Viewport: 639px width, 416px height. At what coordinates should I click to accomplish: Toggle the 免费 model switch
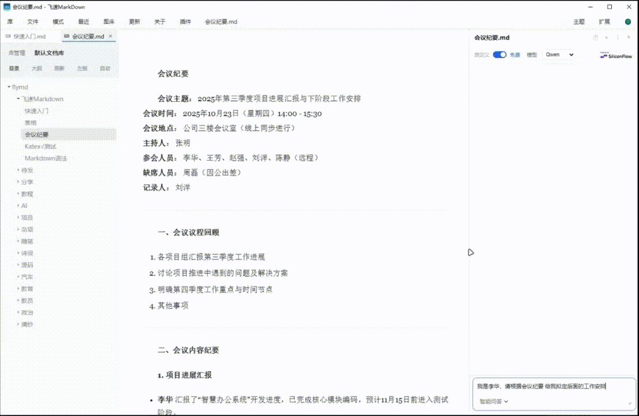pyautogui.click(x=500, y=55)
